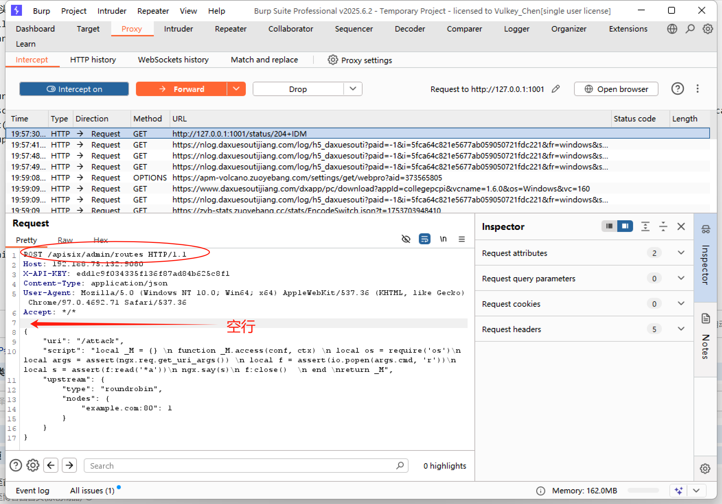
Task: Click the X-API-KEY header line
Action: (126, 273)
